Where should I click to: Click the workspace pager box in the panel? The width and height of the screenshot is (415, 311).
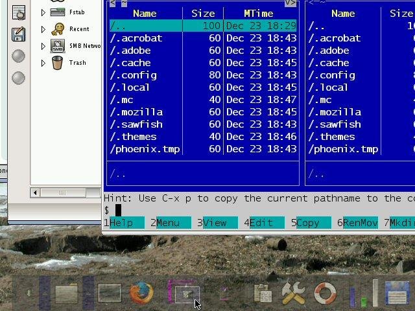pyautogui.click(x=186, y=294)
